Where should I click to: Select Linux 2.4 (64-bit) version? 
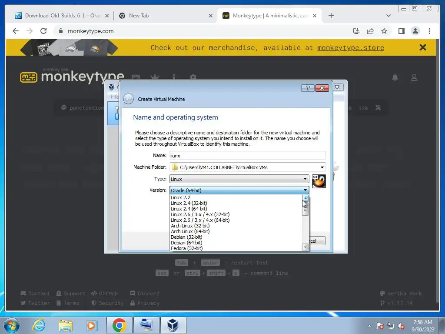[x=236, y=209]
